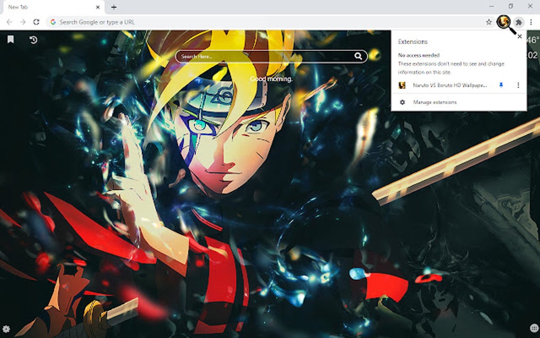This screenshot has height=338, width=540.
Task: Click the search magnifier icon
Action: coord(358,56)
